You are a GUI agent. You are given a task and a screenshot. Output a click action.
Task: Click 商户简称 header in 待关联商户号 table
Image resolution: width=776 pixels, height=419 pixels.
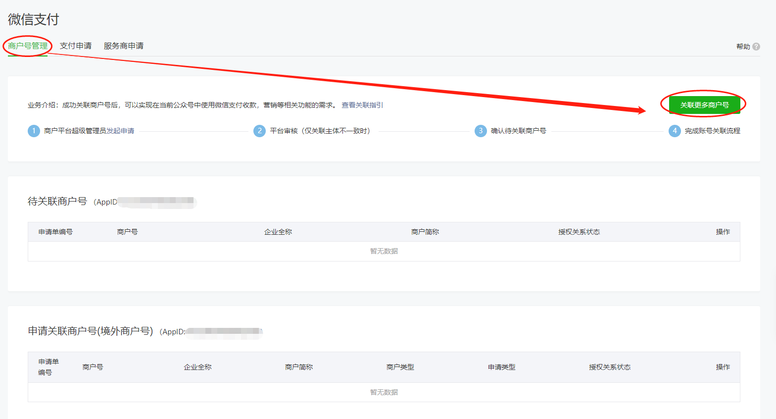click(425, 232)
